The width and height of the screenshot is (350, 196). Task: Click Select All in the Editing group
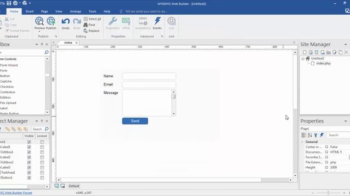pyautogui.click(x=92, y=19)
